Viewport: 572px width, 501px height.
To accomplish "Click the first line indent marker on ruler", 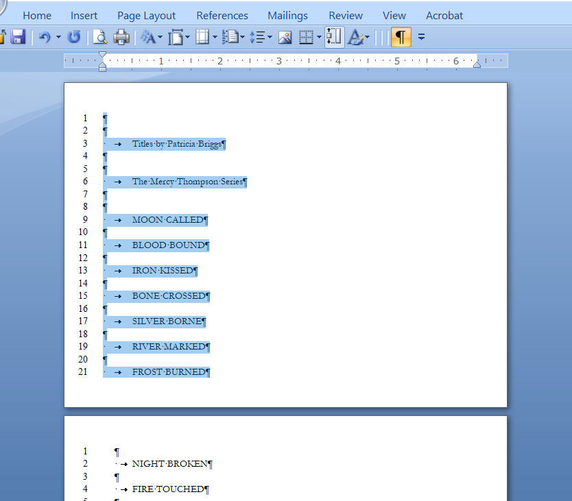I will (x=102, y=55).
